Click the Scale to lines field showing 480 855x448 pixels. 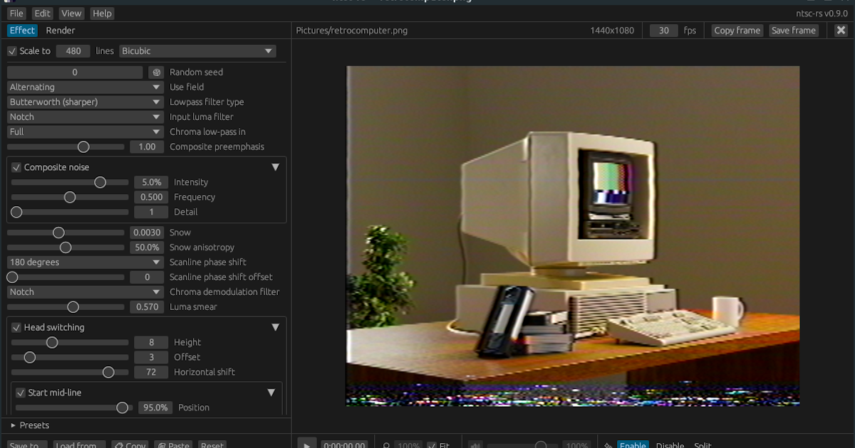pyautogui.click(x=73, y=51)
